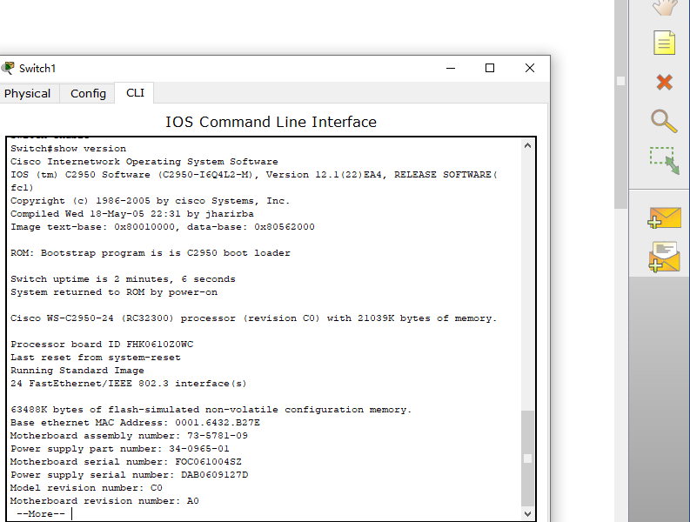
Task: Click the Switch1 window title icon
Action: 8,68
